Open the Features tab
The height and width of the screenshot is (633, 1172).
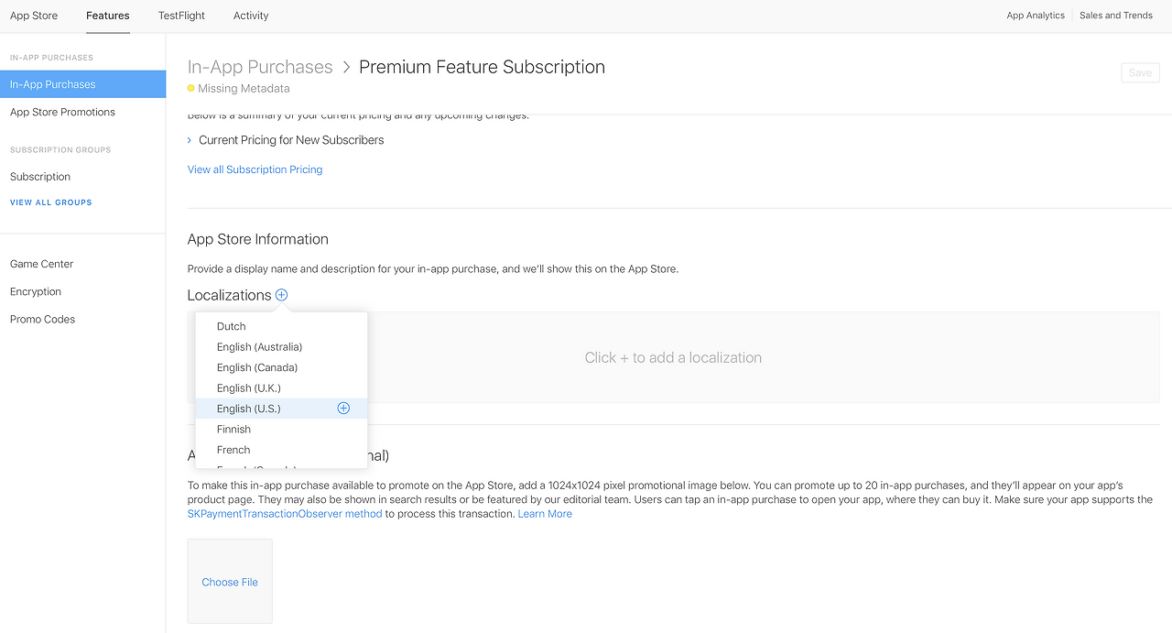[x=108, y=16]
